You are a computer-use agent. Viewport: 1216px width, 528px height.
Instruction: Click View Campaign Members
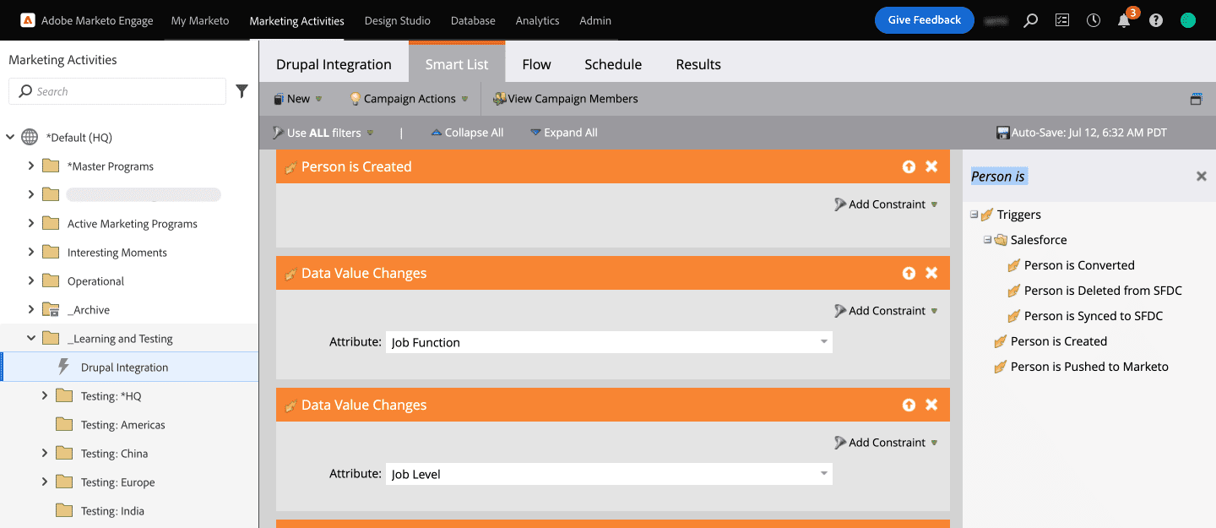click(566, 99)
